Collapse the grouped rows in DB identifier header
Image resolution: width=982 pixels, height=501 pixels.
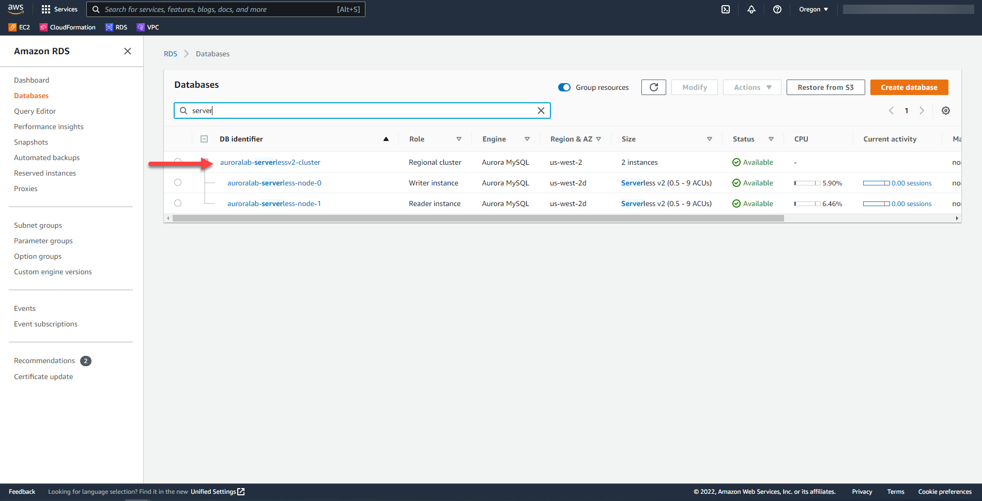(204, 139)
